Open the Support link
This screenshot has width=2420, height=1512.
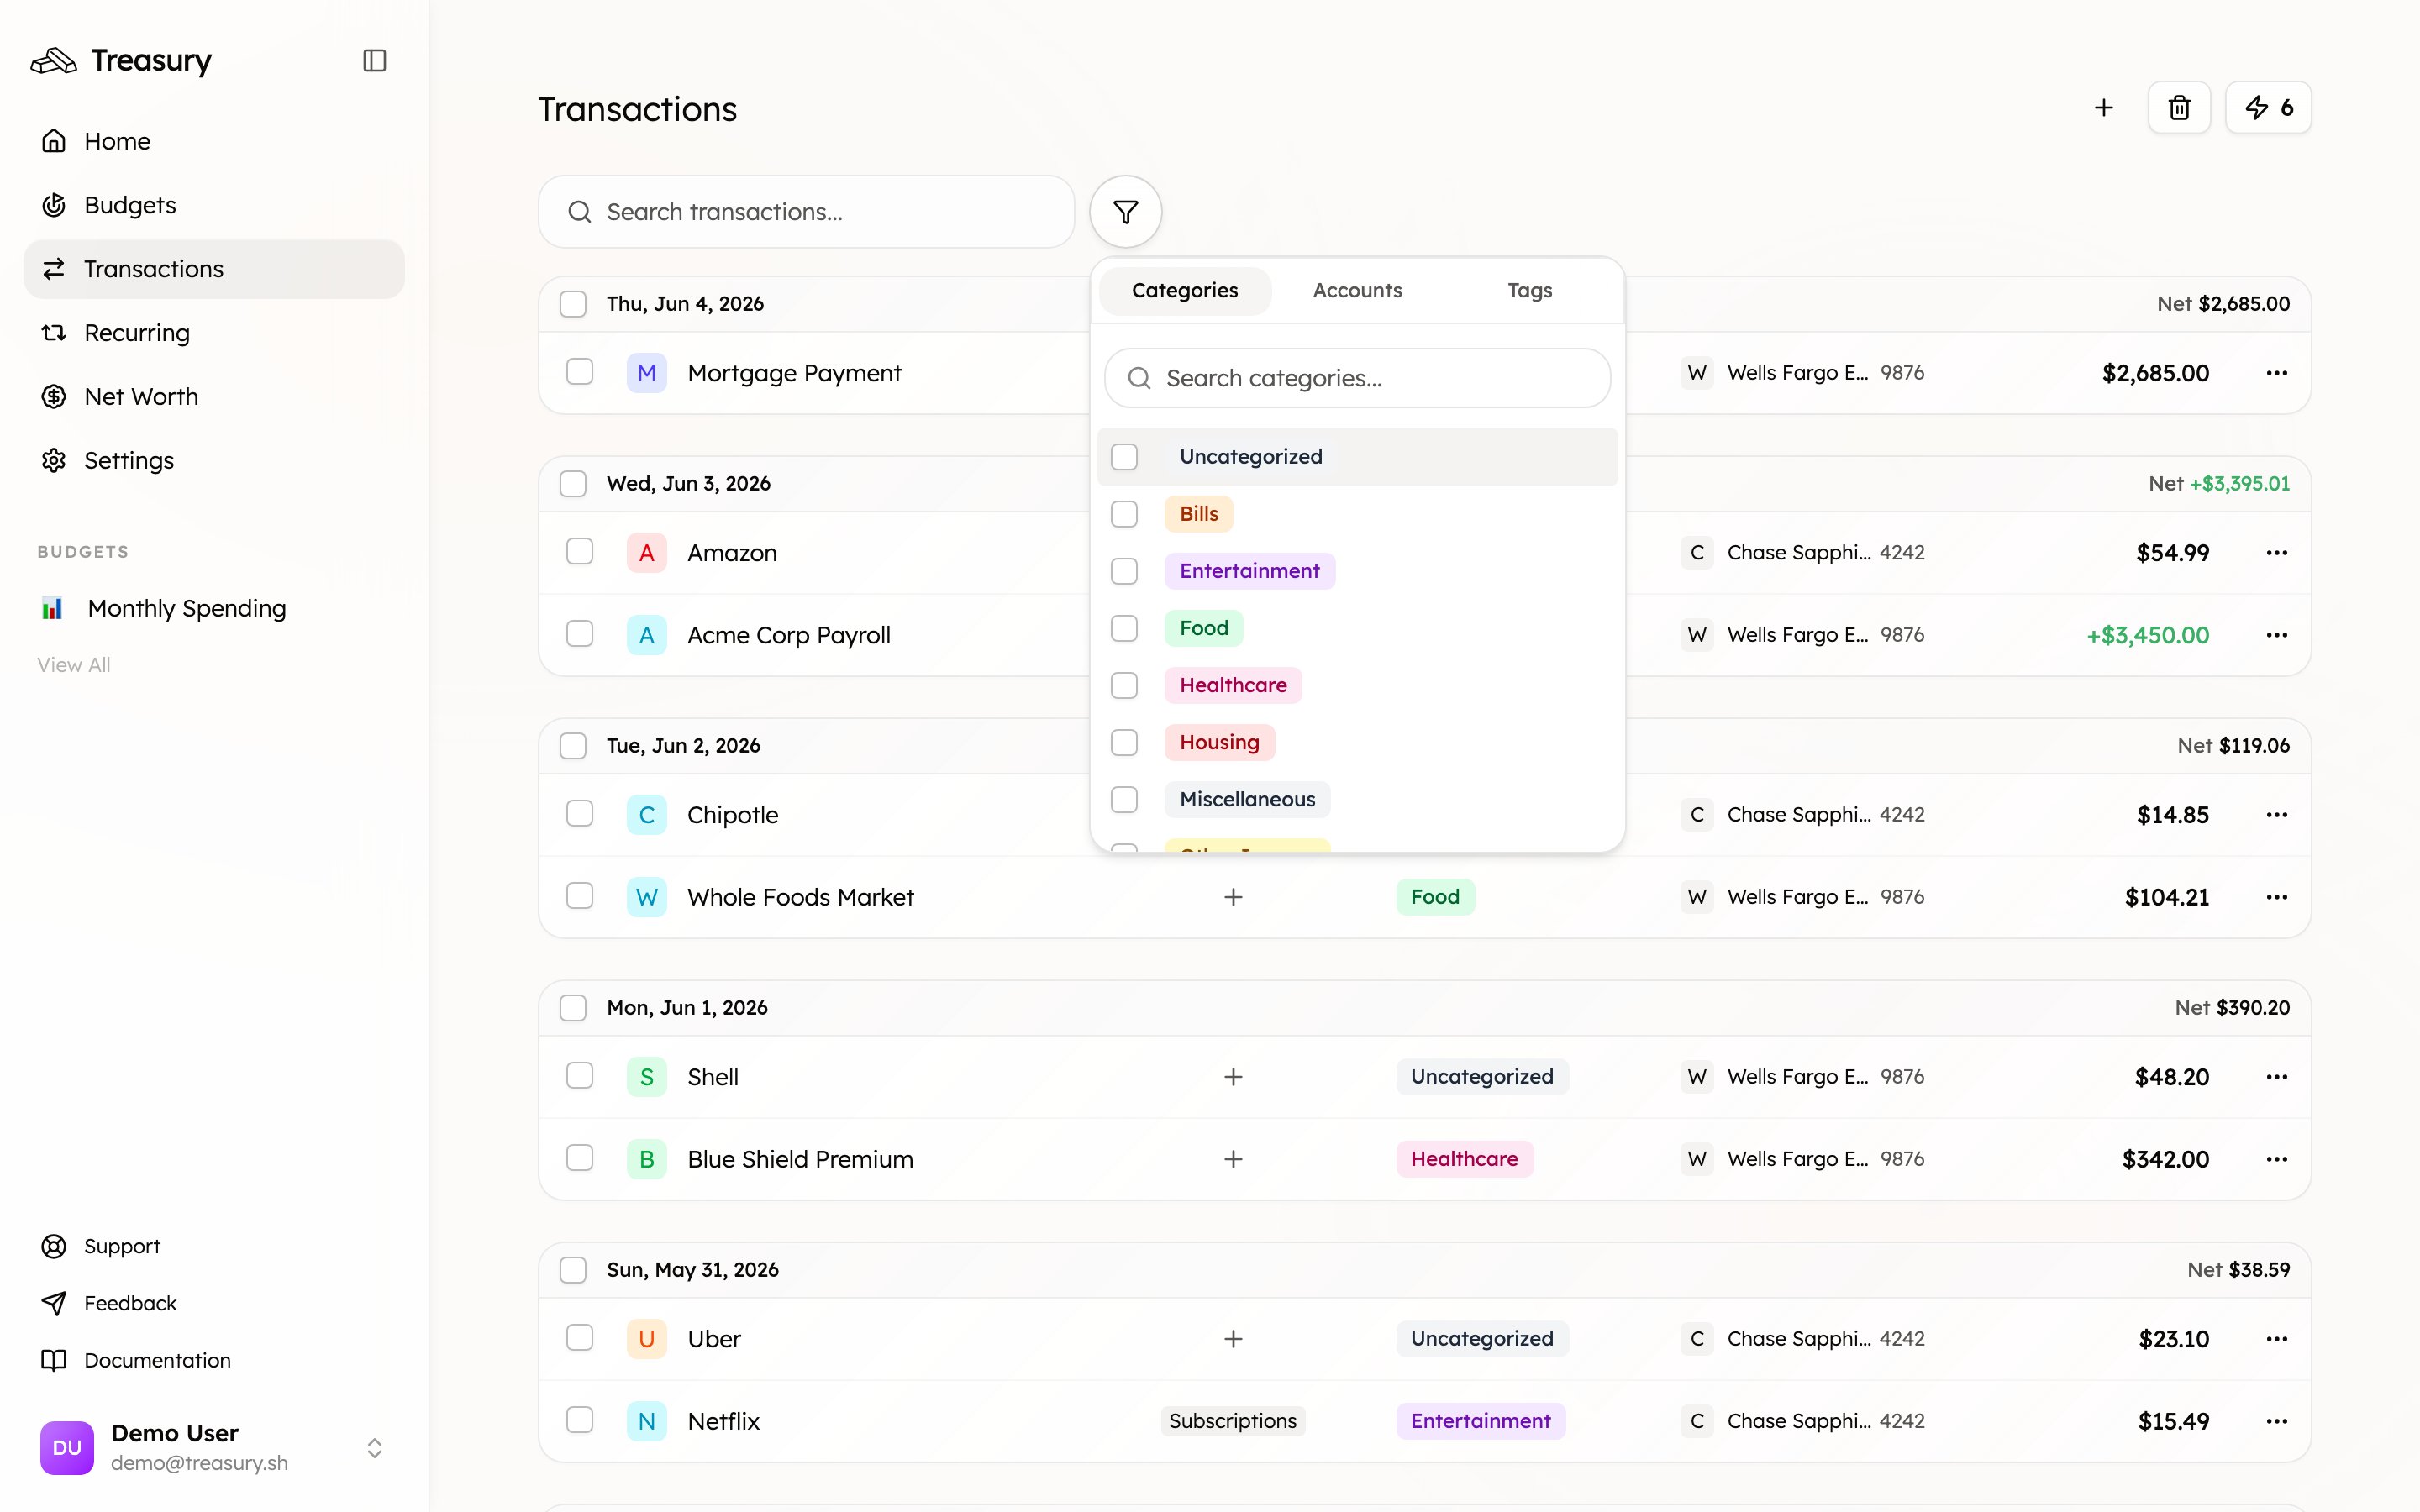tap(122, 1246)
